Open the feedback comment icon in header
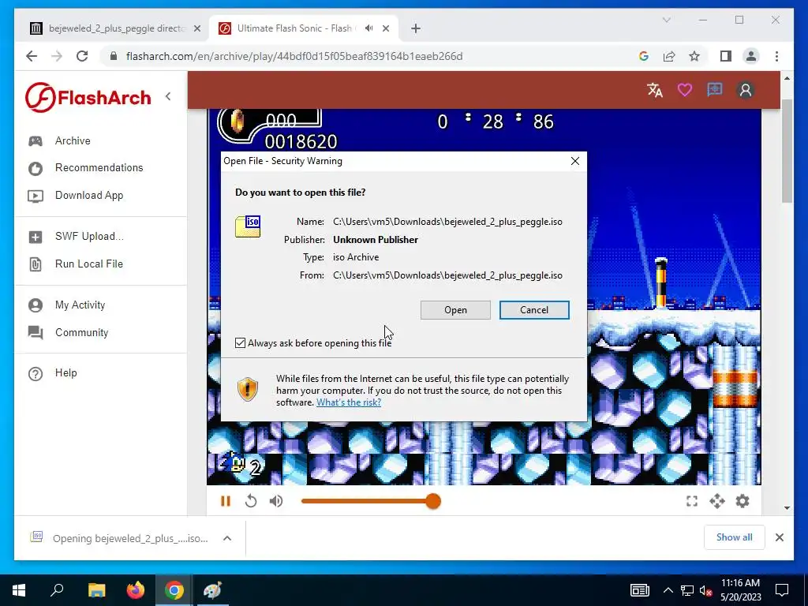Screen dimensions: 808x606 coord(714,90)
